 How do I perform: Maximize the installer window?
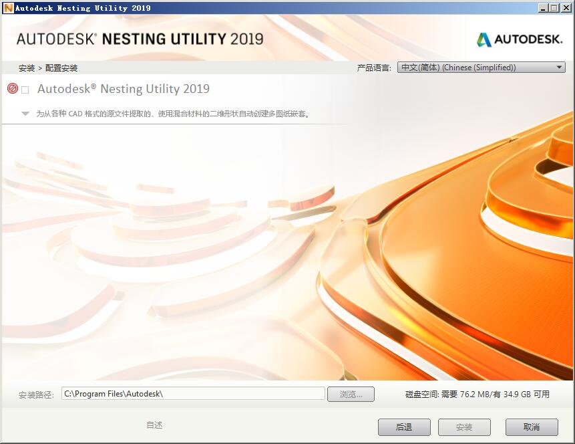click(x=554, y=8)
